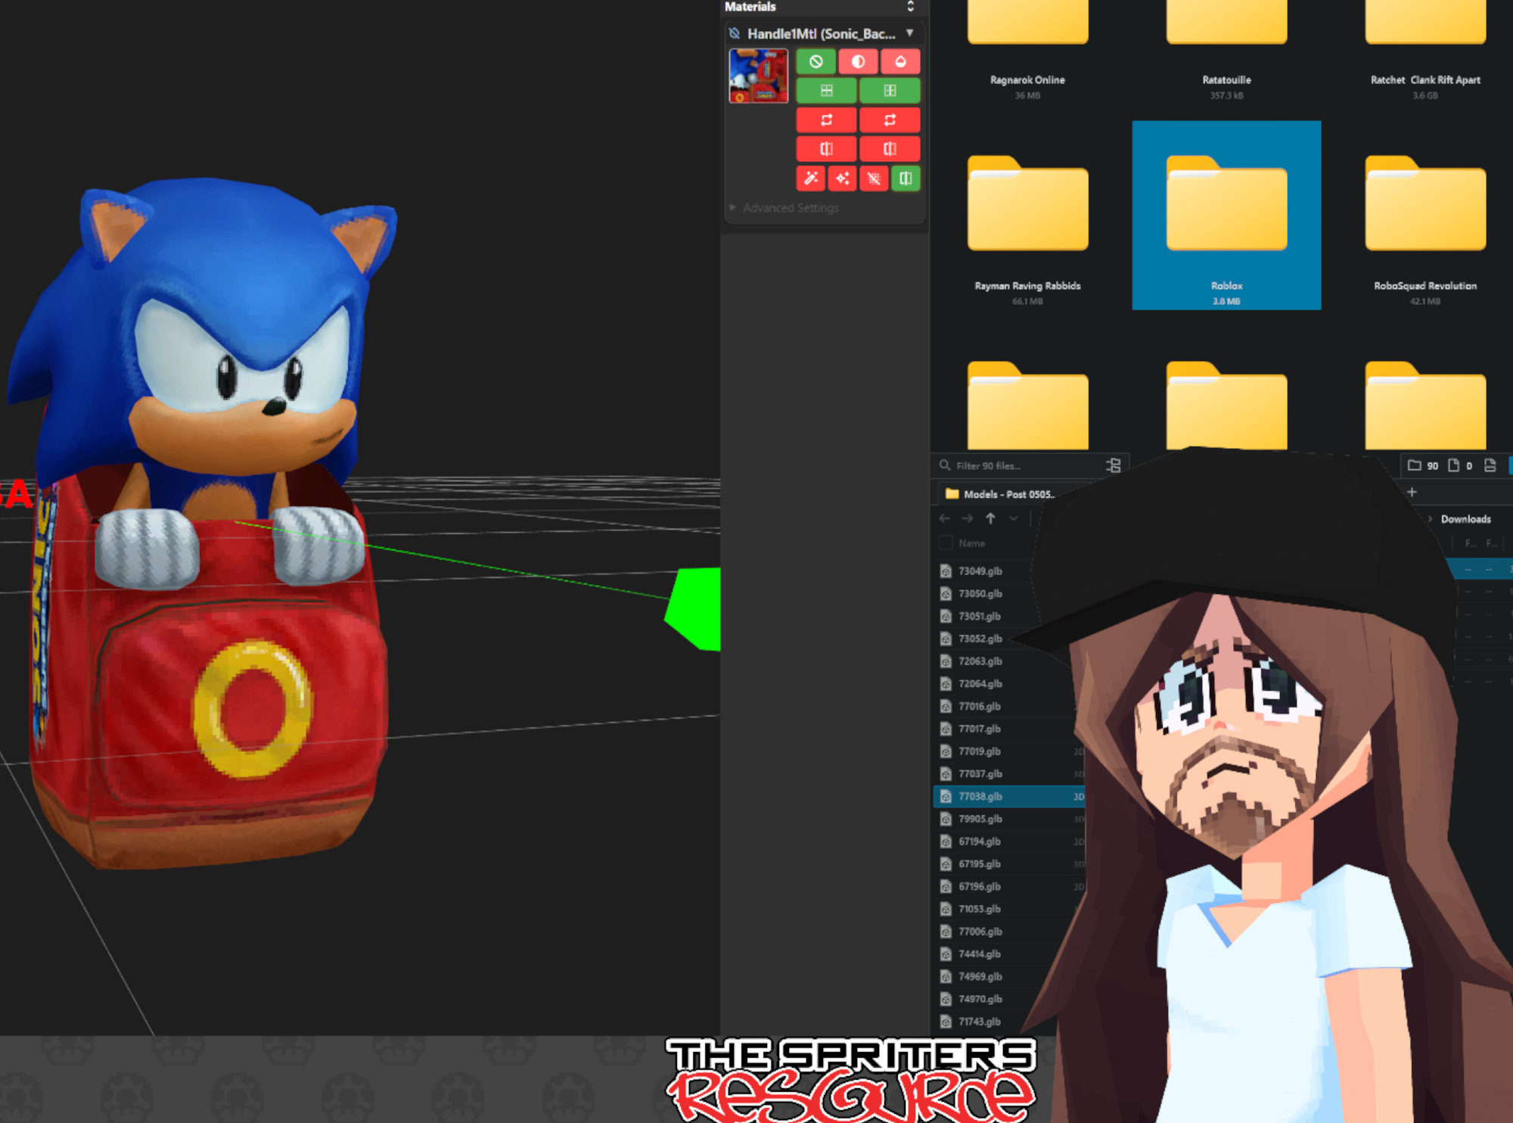
Task: Toggle the half-circle contrast material button
Action: 858,61
